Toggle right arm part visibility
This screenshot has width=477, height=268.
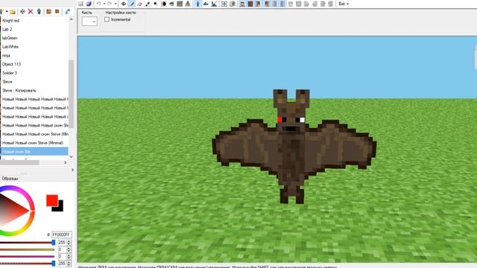pos(267,4)
